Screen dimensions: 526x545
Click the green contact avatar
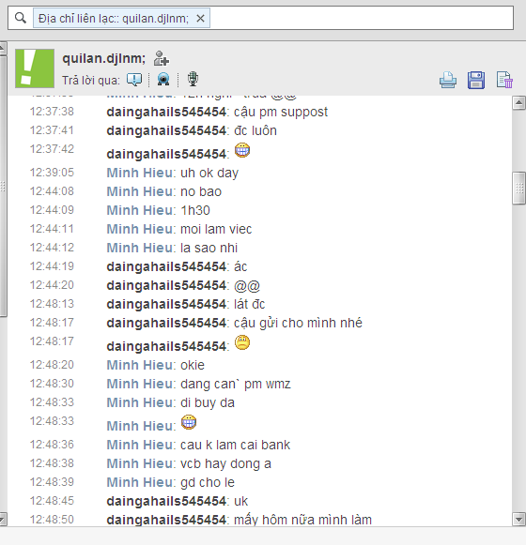(35, 68)
